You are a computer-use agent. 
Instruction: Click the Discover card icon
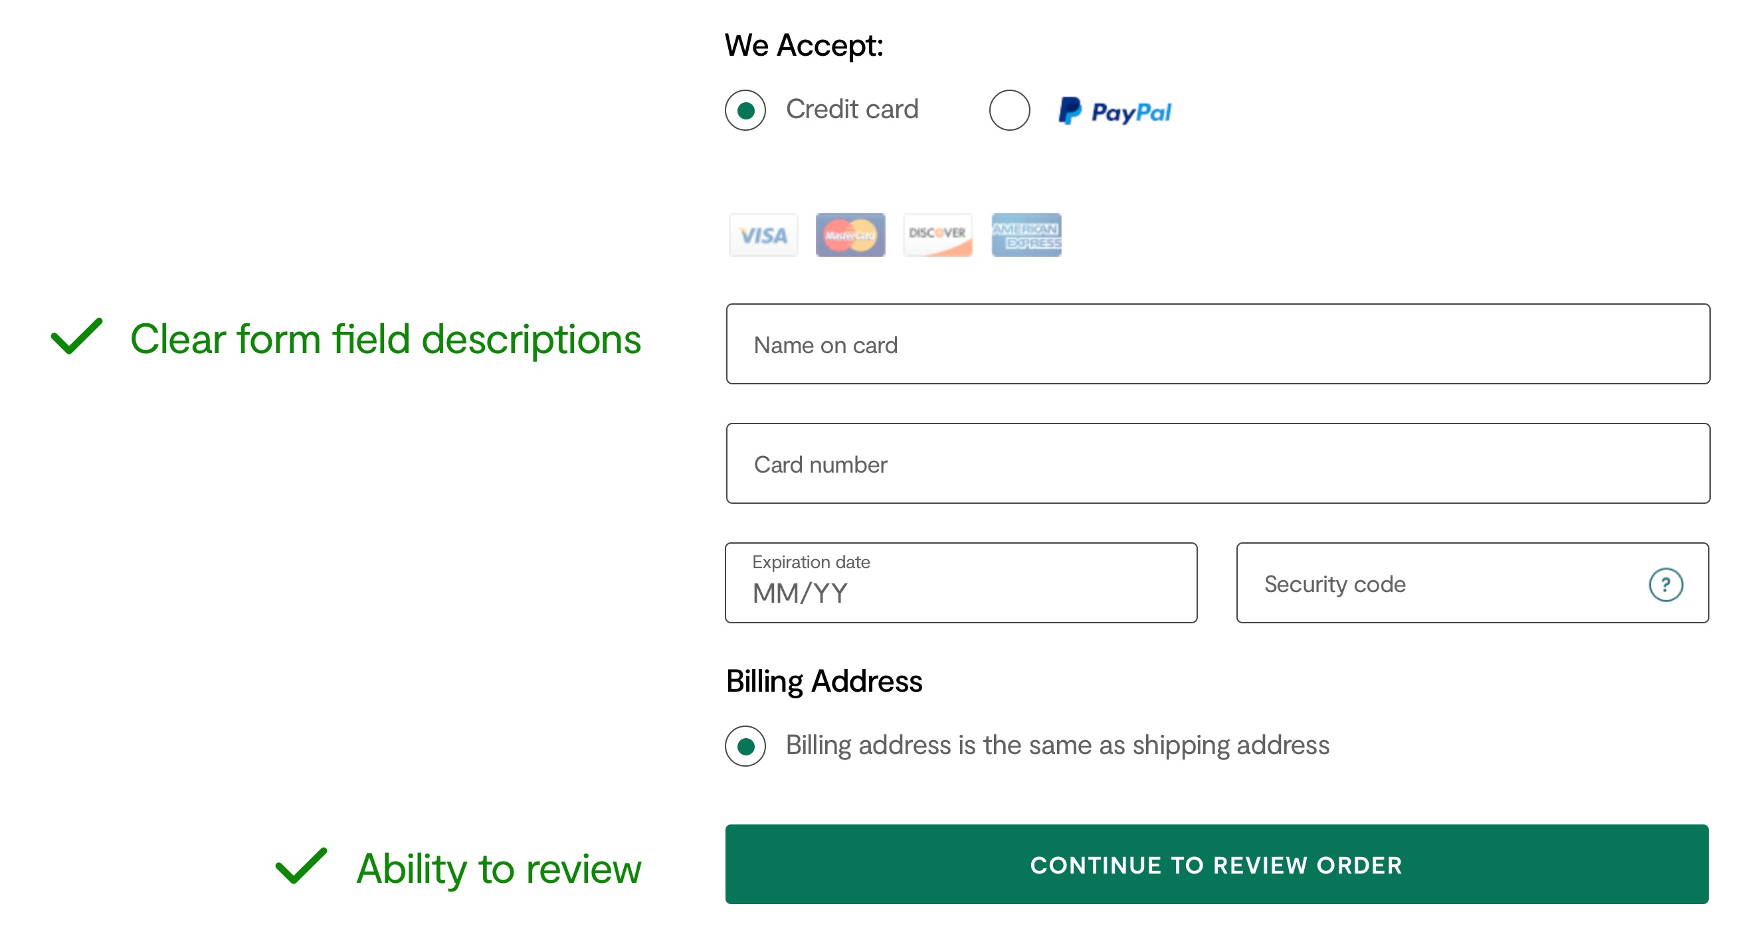pyautogui.click(x=937, y=234)
